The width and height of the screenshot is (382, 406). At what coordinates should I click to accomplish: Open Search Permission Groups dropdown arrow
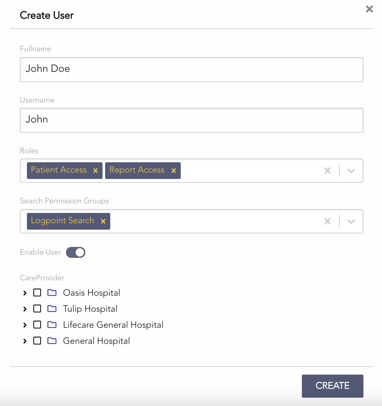tap(351, 221)
